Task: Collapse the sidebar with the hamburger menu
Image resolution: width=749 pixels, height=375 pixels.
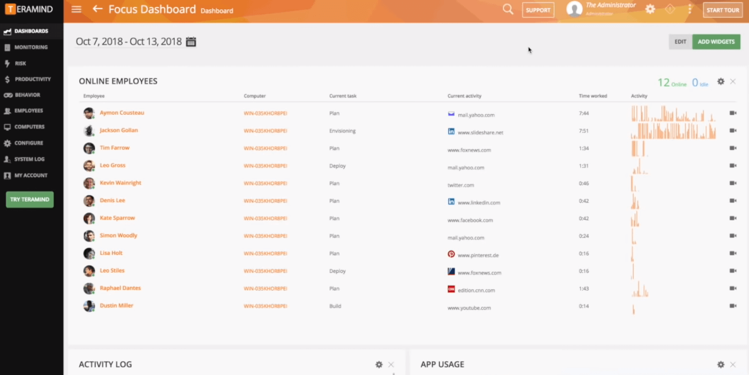Action: [x=75, y=9]
